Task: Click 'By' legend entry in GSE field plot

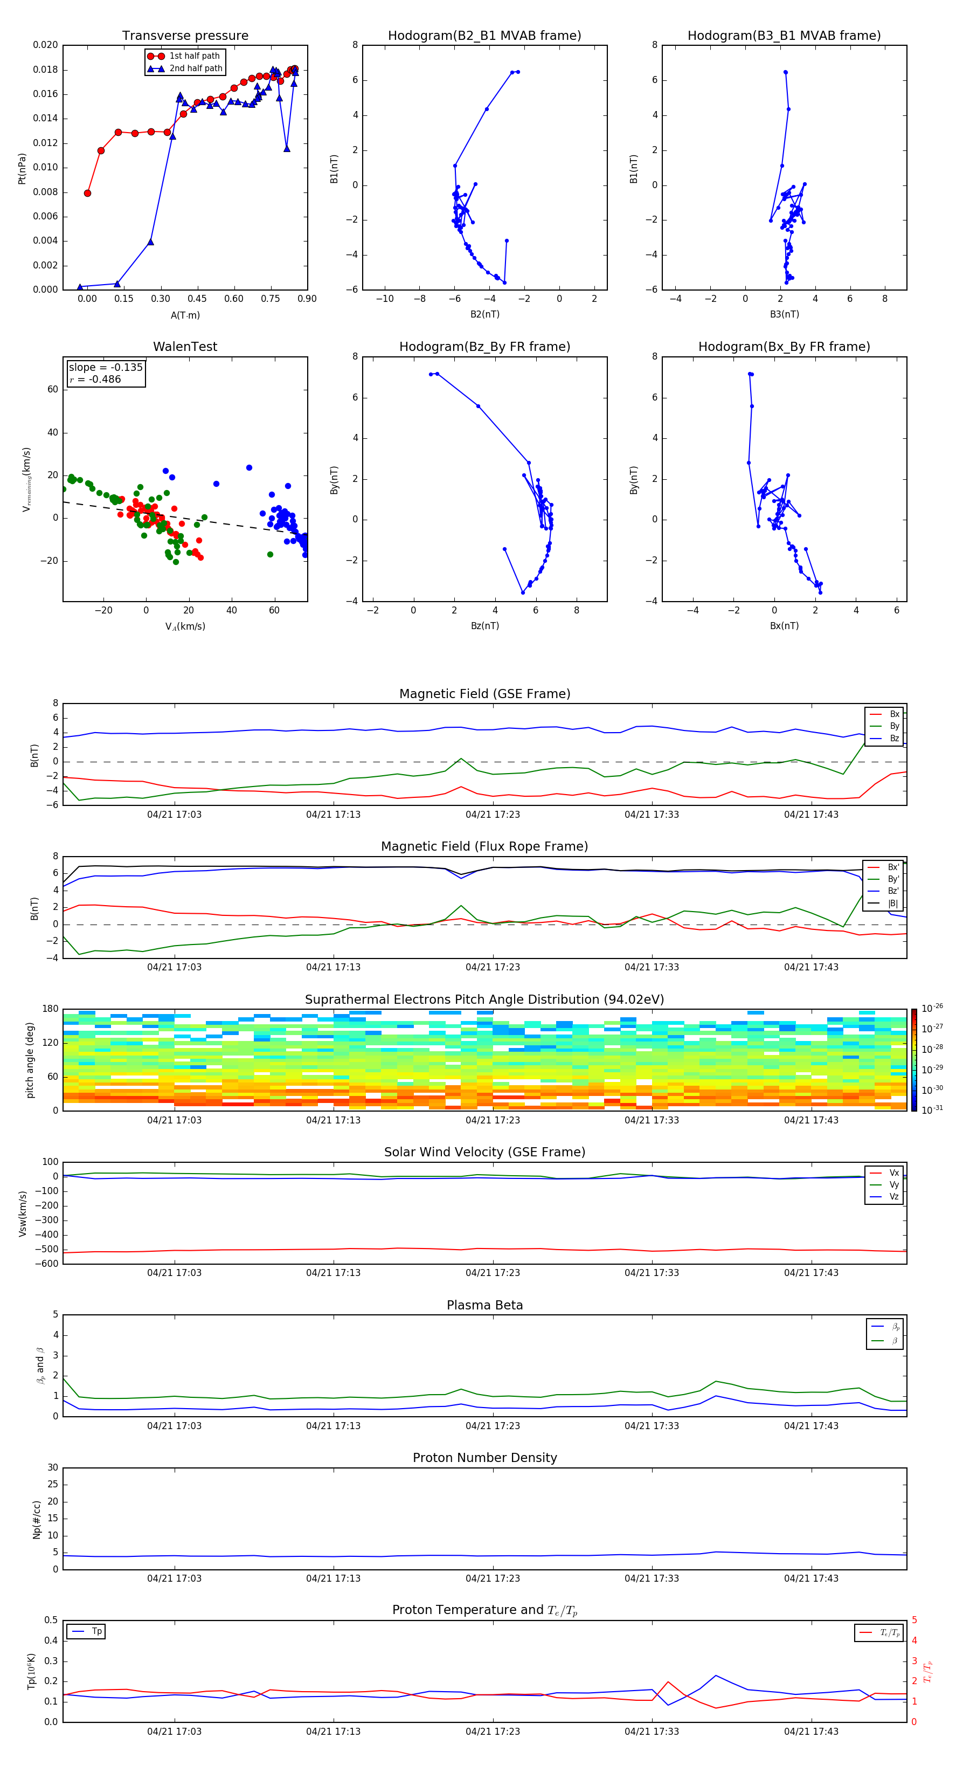Action: click(x=884, y=727)
